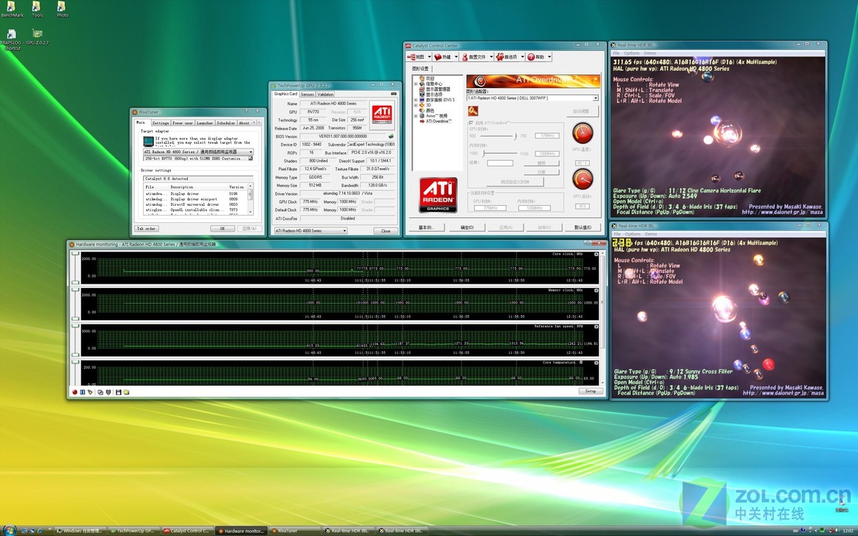858x536 pixels.
Task: Open the target adapter dropdown in RivaTuner
Action: coord(198,152)
